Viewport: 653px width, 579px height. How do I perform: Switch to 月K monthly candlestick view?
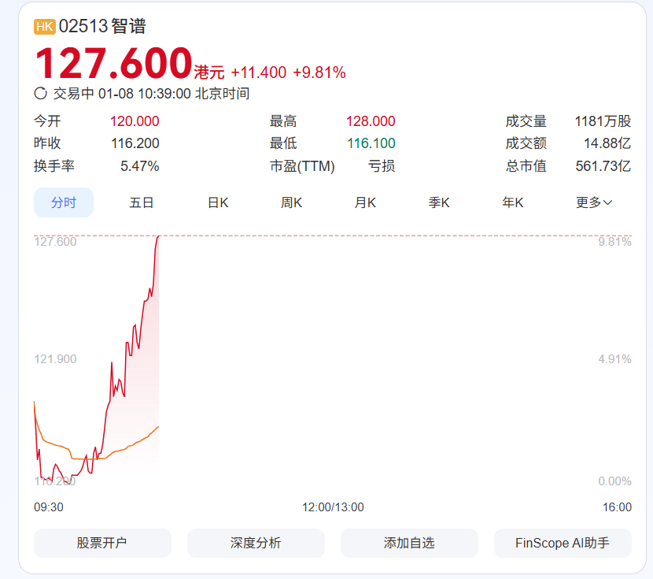365,202
